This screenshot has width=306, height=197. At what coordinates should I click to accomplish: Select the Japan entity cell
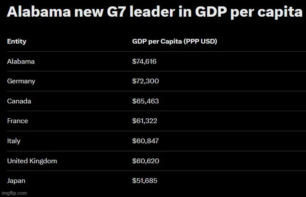(16, 181)
